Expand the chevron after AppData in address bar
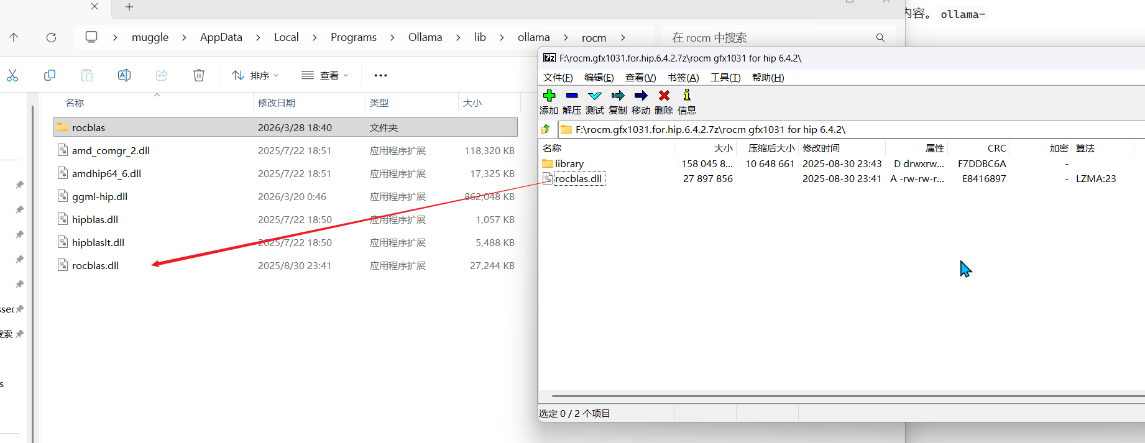The height and width of the screenshot is (443, 1145). [258, 37]
